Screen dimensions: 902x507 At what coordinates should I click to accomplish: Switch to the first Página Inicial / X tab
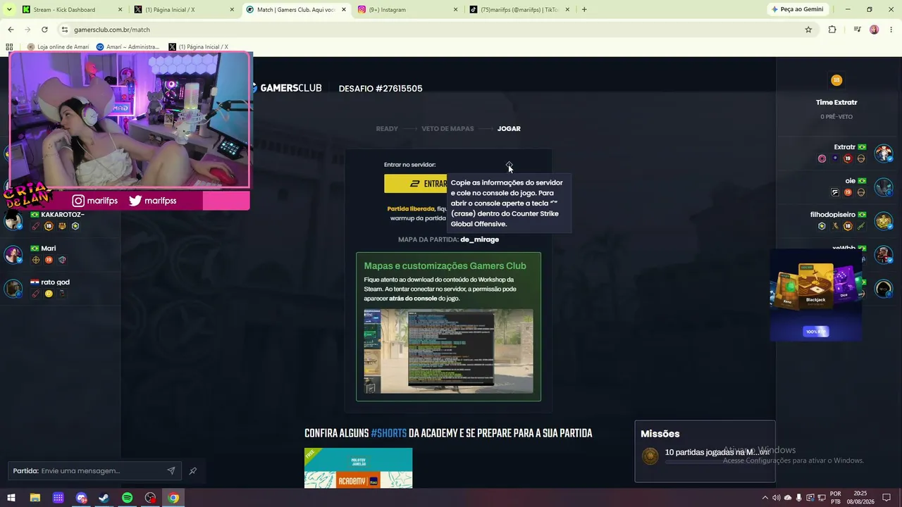coord(183,10)
